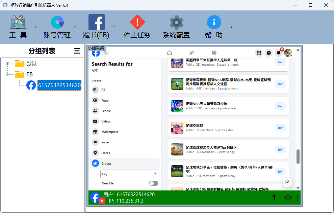Viewport: 334px width, 213px height.
Task: Open the profile avatar account menu
Action: click(x=288, y=53)
